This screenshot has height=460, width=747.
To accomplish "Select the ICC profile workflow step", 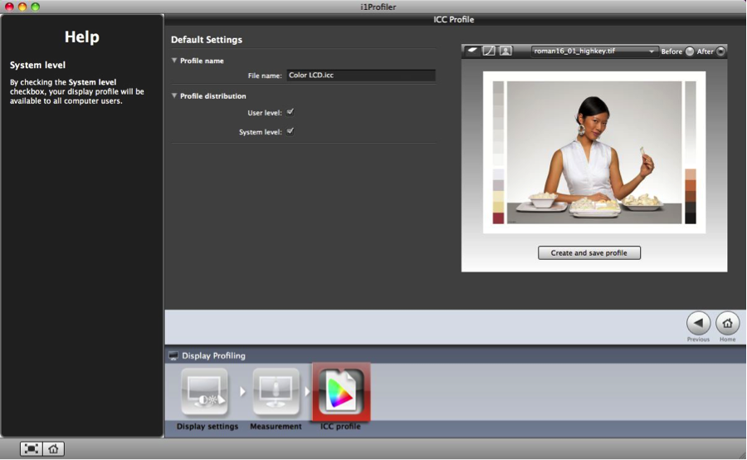I will click(x=341, y=393).
